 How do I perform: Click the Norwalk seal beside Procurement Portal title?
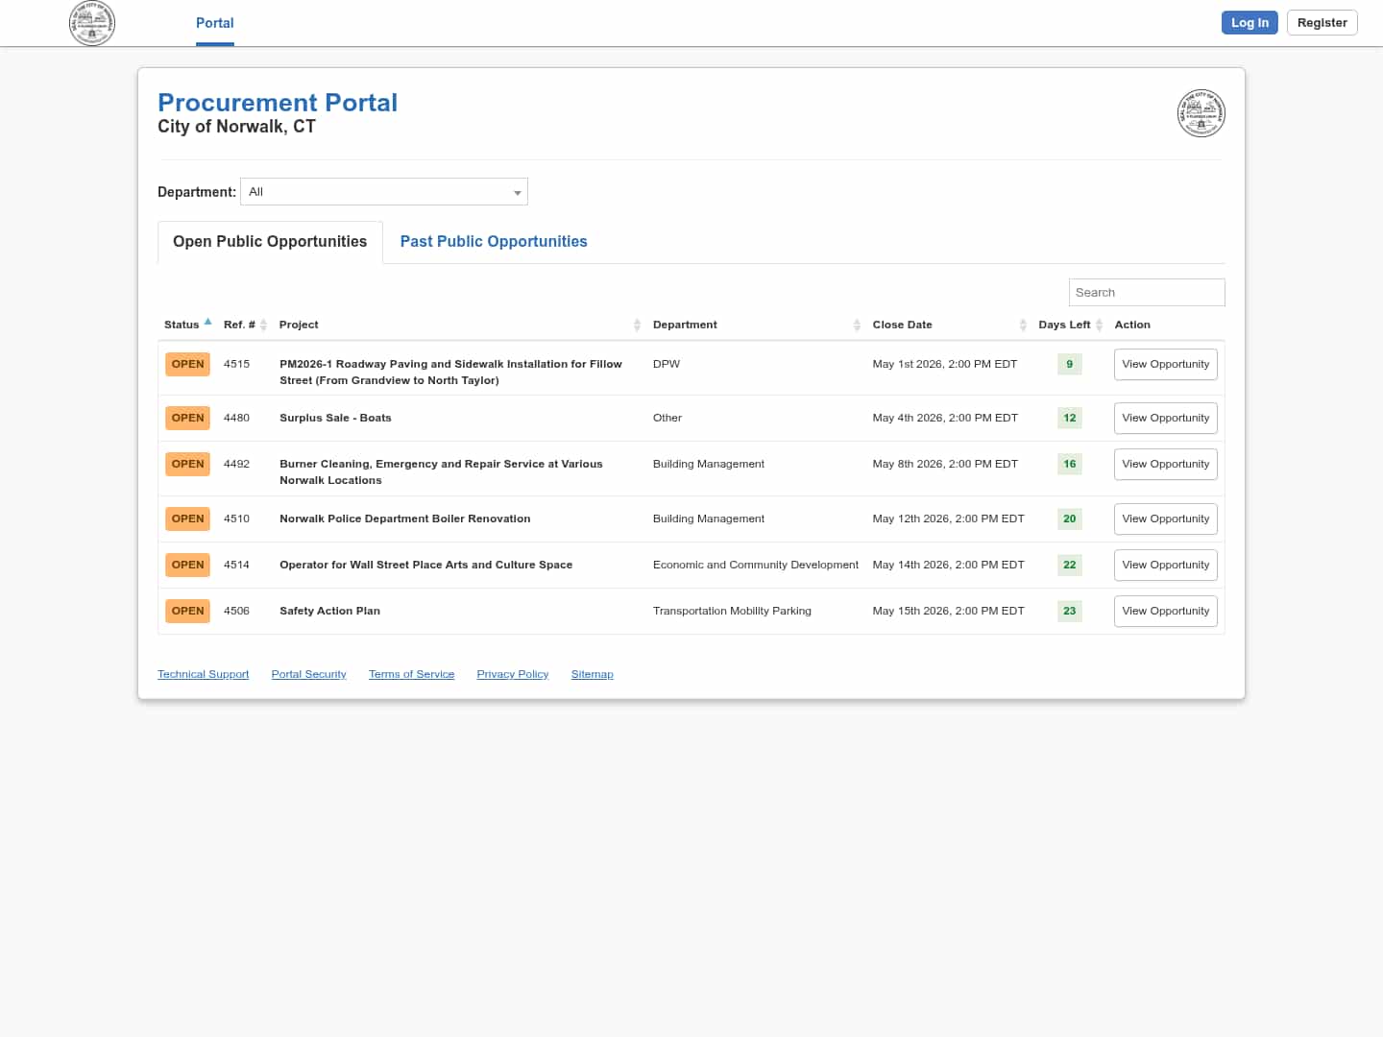click(x=1201, y=113)
